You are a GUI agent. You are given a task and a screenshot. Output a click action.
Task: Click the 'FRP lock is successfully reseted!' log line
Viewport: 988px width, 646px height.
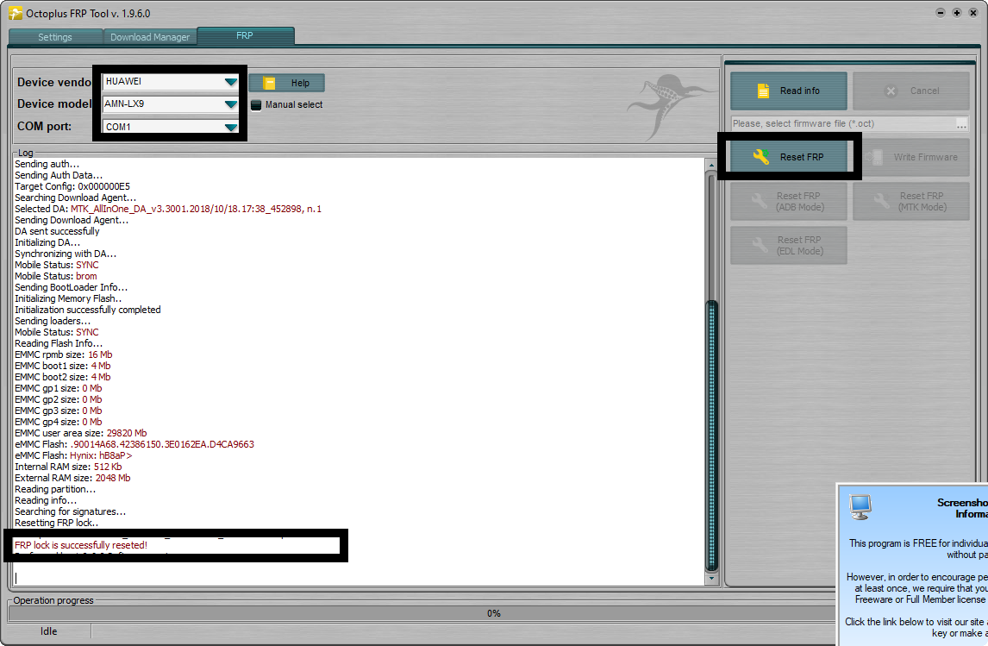tap(81, 545)
